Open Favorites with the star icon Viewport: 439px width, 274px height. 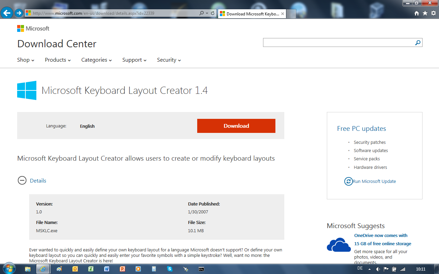pos(425,13)
